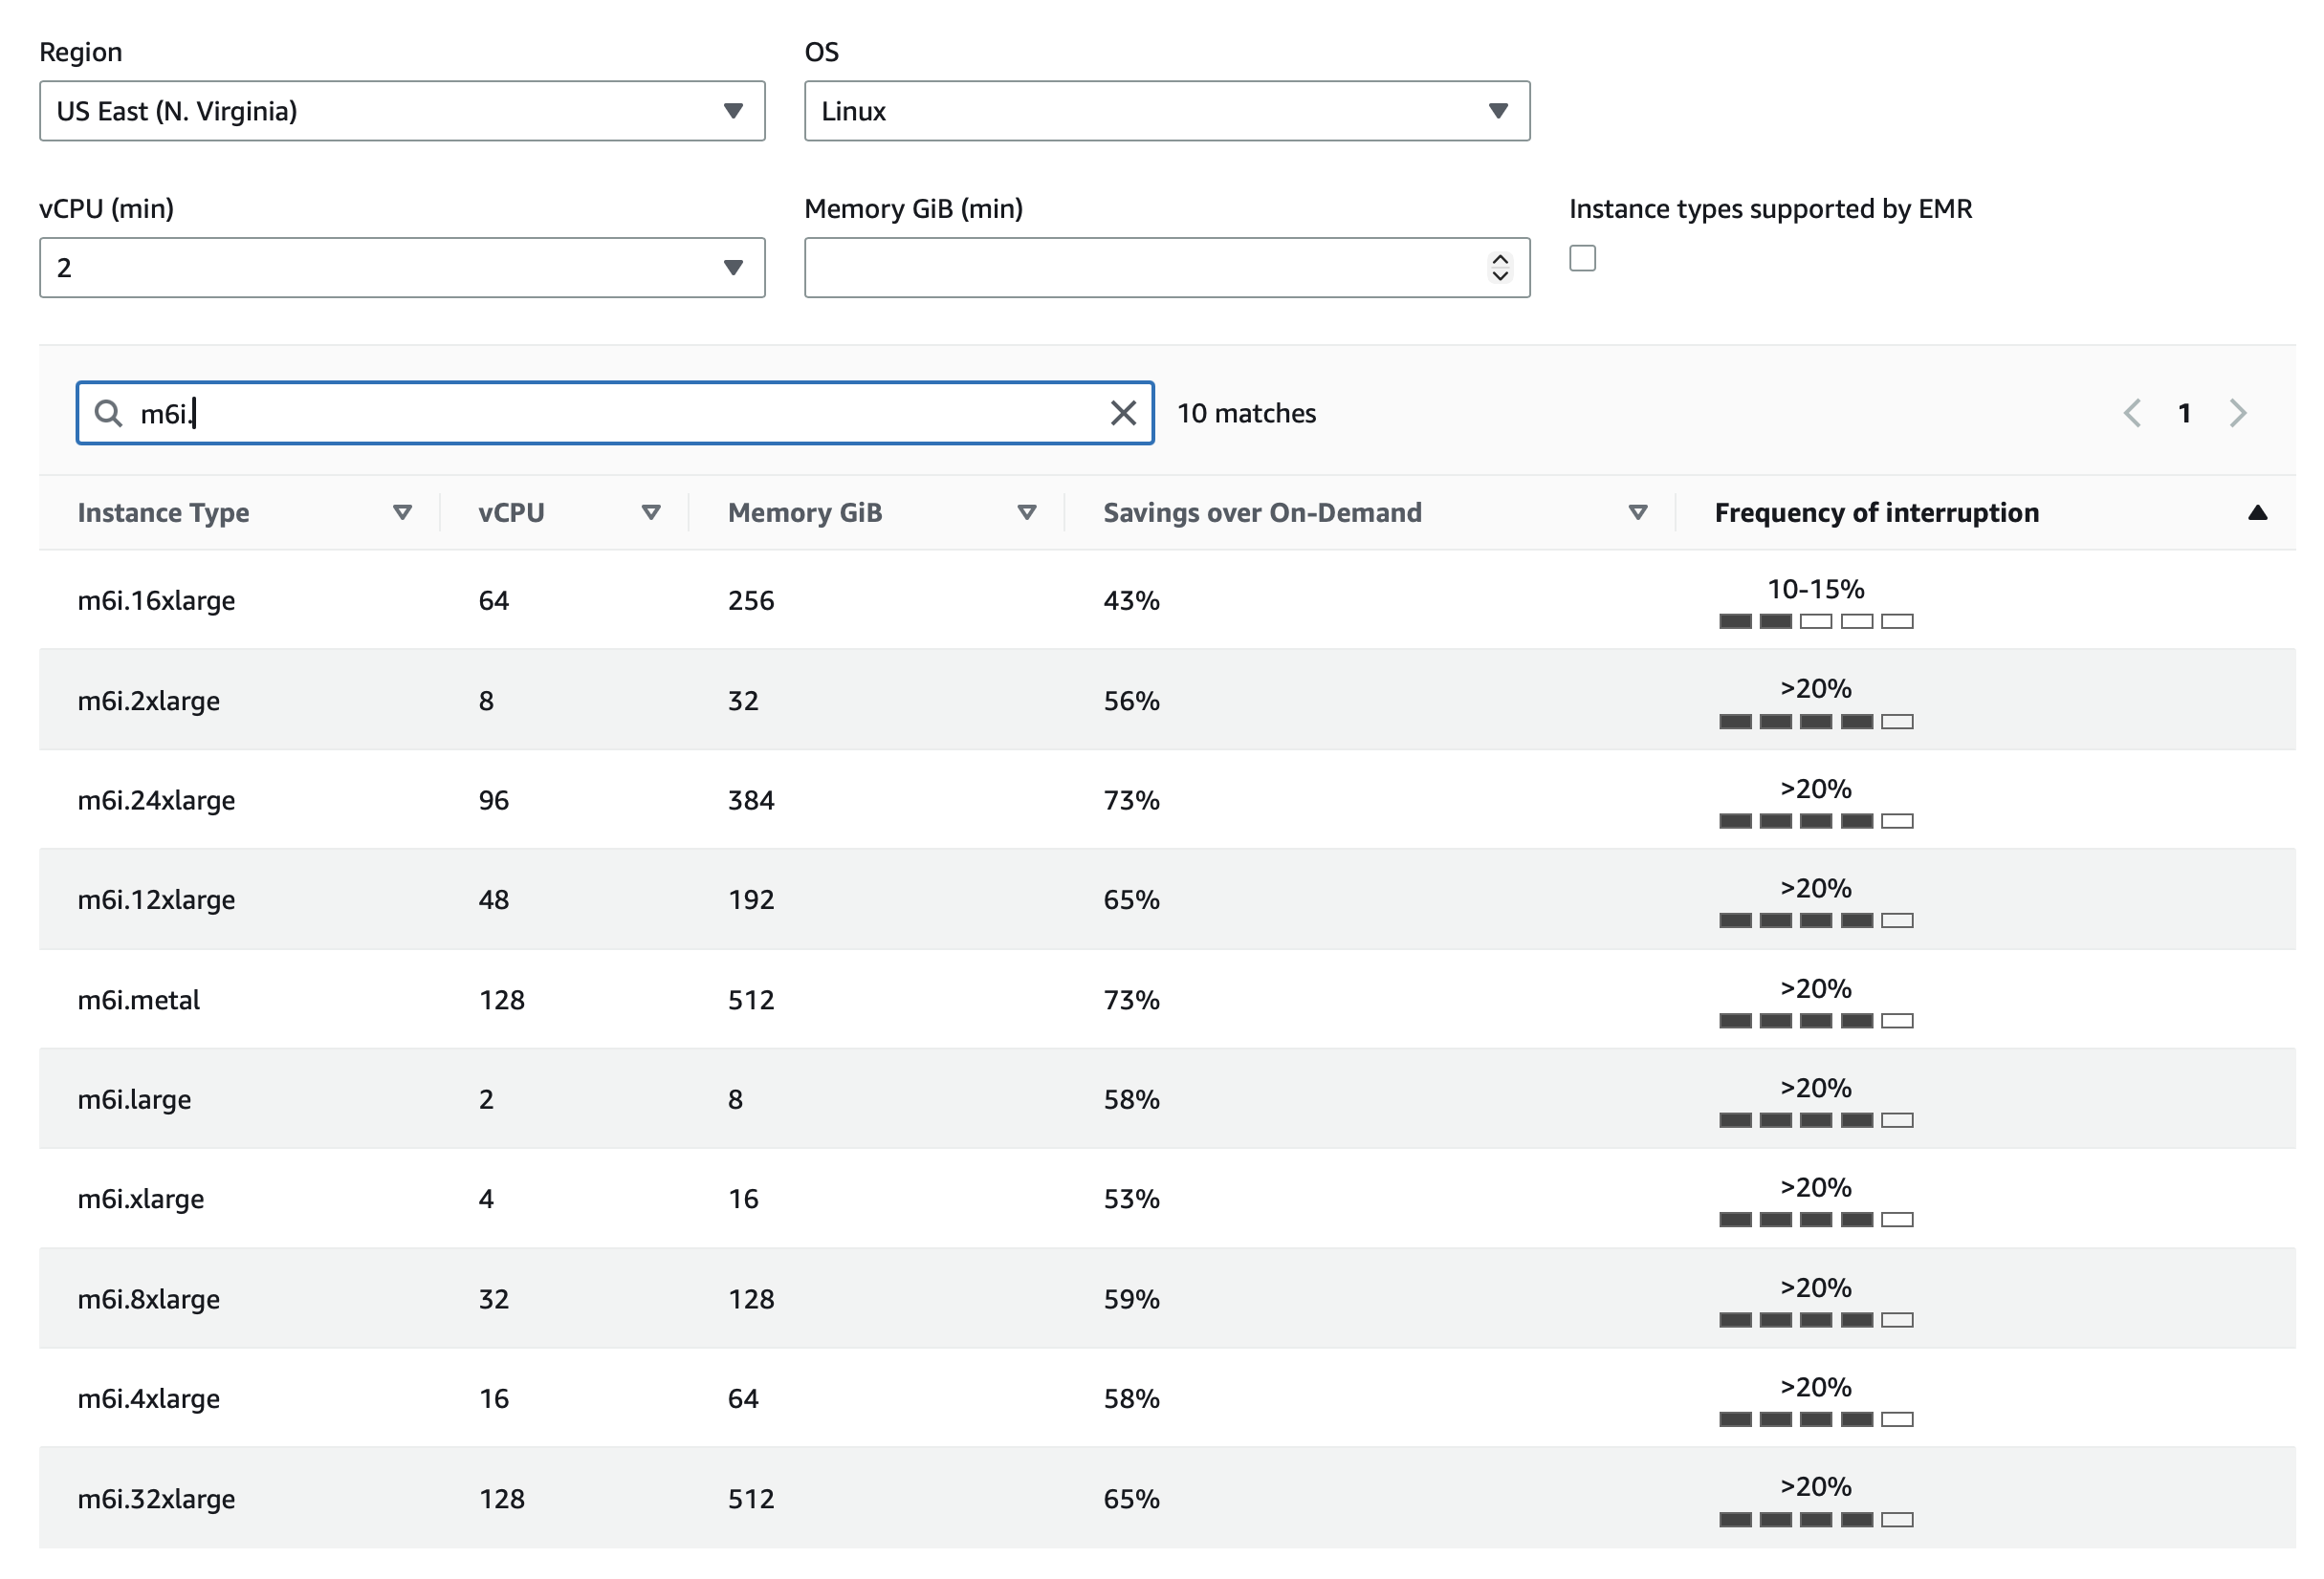The height and width of the screenshot is (1579, 2324).
Task: Enable Instance types supported by EMR
Action: click(1581, 259)
